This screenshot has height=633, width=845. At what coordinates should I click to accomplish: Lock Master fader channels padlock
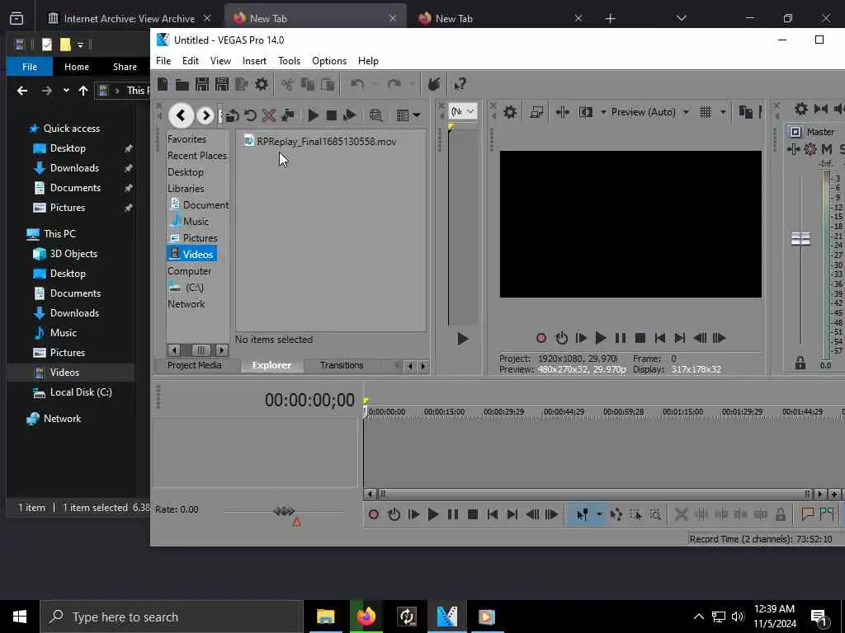point(800,363)
